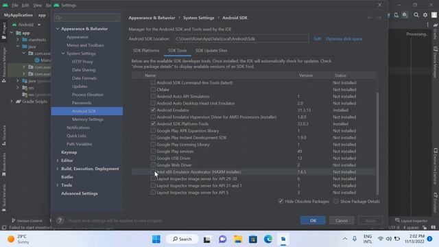The width and height of the screenshot is (439, 247).
Task: Switch to the SDK Platforms tab
Action: pos(146,50)
